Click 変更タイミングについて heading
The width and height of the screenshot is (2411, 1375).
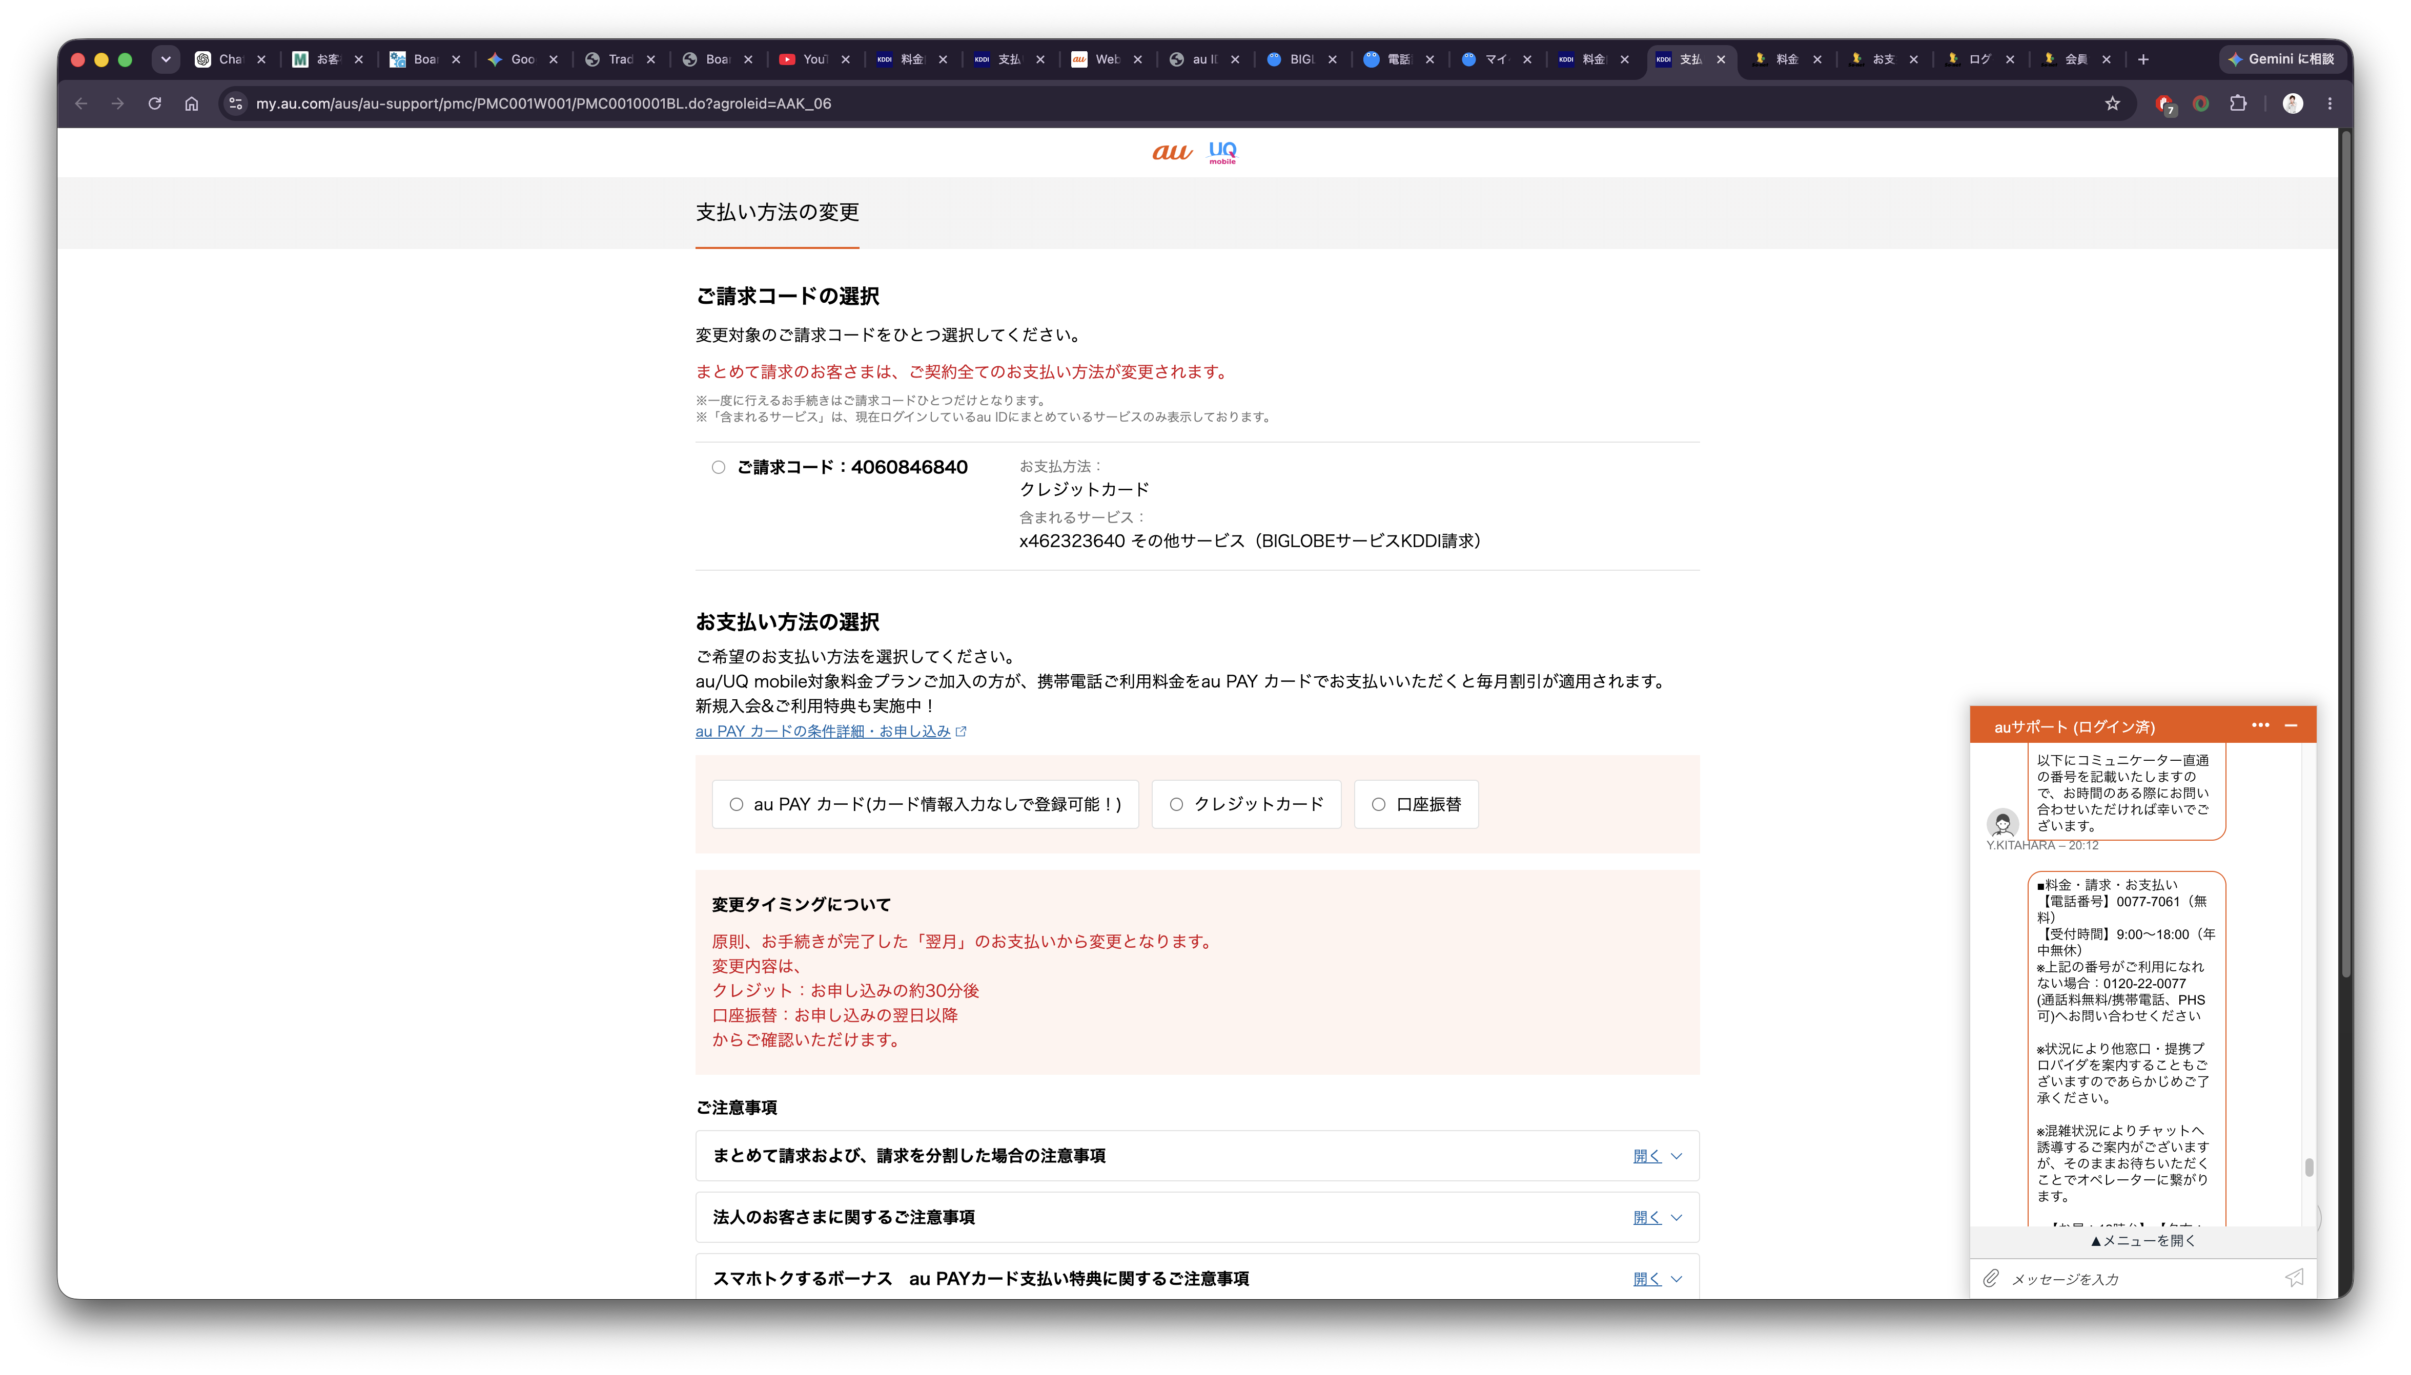point(801,905)
